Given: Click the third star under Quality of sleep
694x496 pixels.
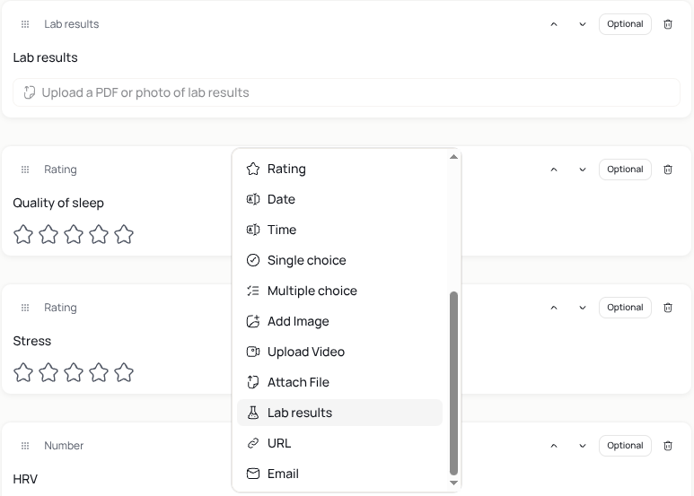Looking at the screenshot, I should coord(74,234).
